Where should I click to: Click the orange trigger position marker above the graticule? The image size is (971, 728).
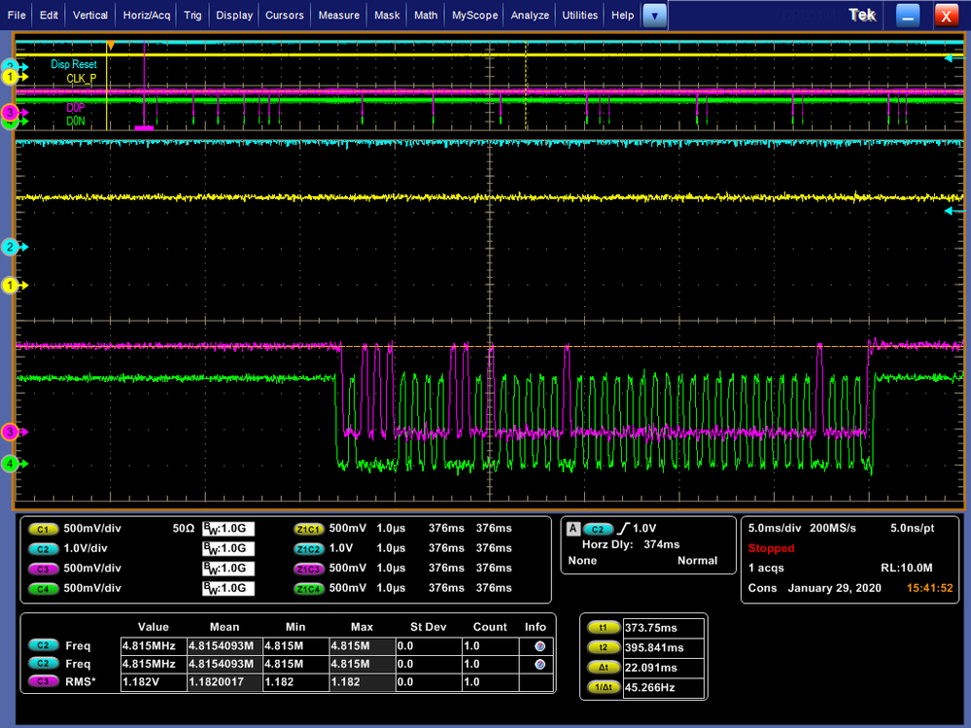[x=110, y=45]
